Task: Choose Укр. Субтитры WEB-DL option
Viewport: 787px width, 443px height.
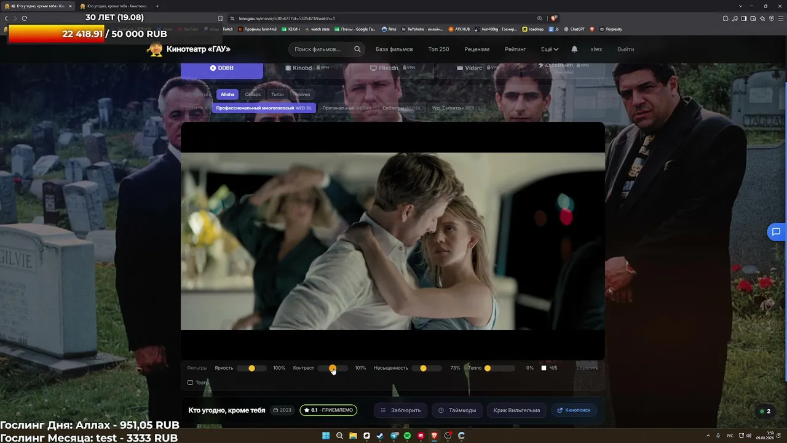Action: pos(456,108)
